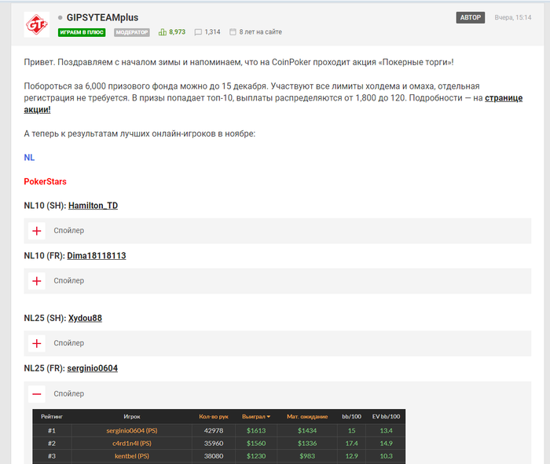The height and width of the screenshot is (464, 550).
Task: Click the green ИГРАЕМ В ПЛЮС badge
Action: [x=82, y=32]
